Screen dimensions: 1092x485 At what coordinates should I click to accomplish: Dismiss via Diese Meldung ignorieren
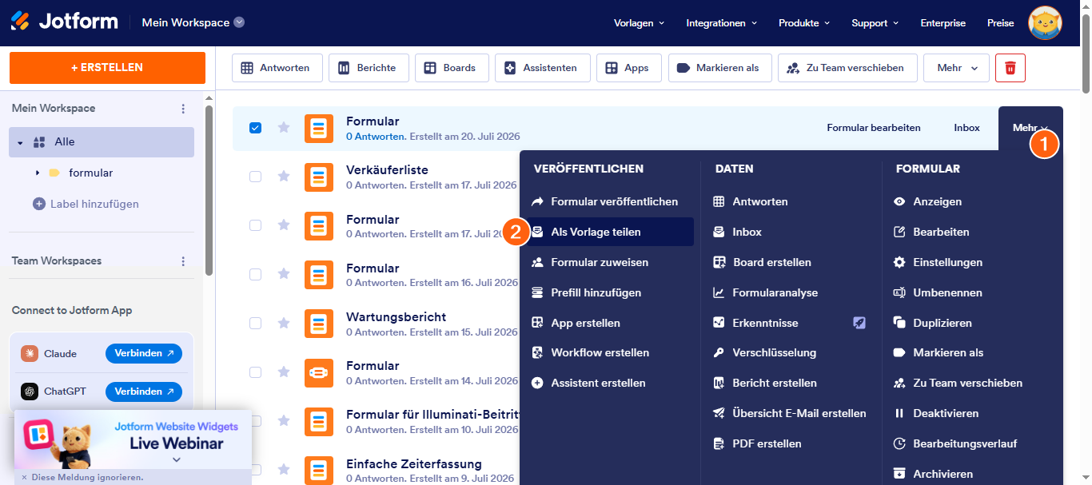coord(82,478)
